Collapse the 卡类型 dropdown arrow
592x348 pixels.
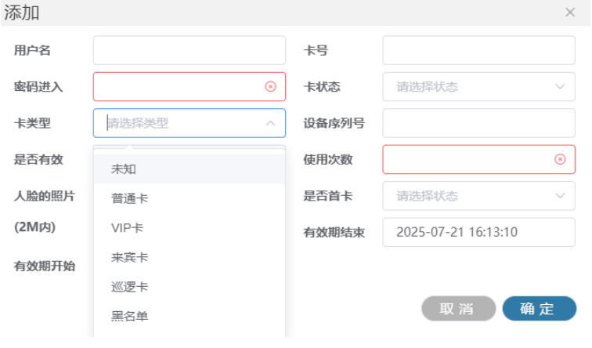270,123
